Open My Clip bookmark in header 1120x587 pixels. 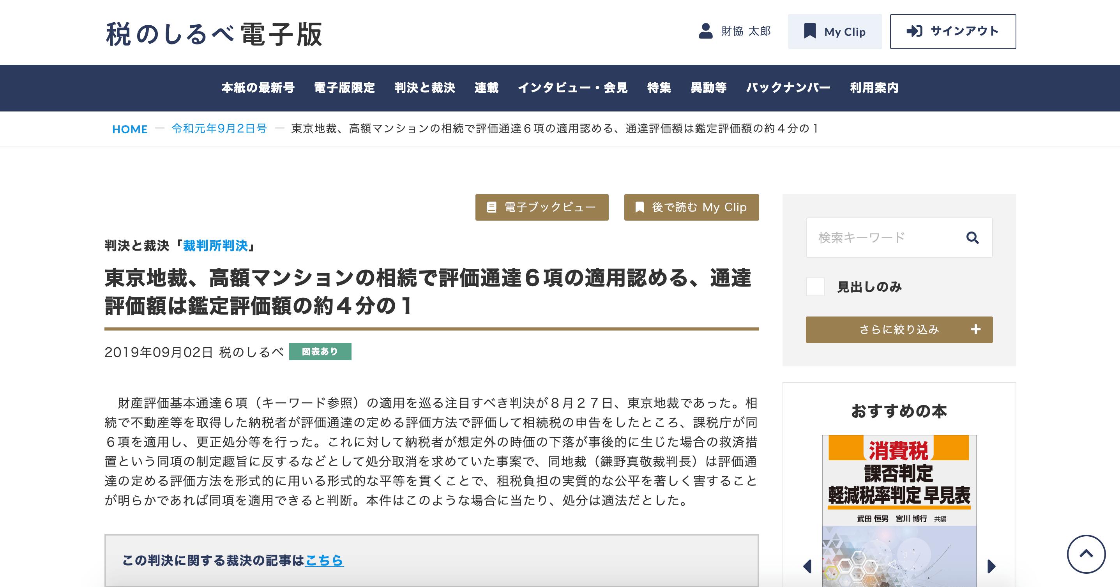click(834, 32)
